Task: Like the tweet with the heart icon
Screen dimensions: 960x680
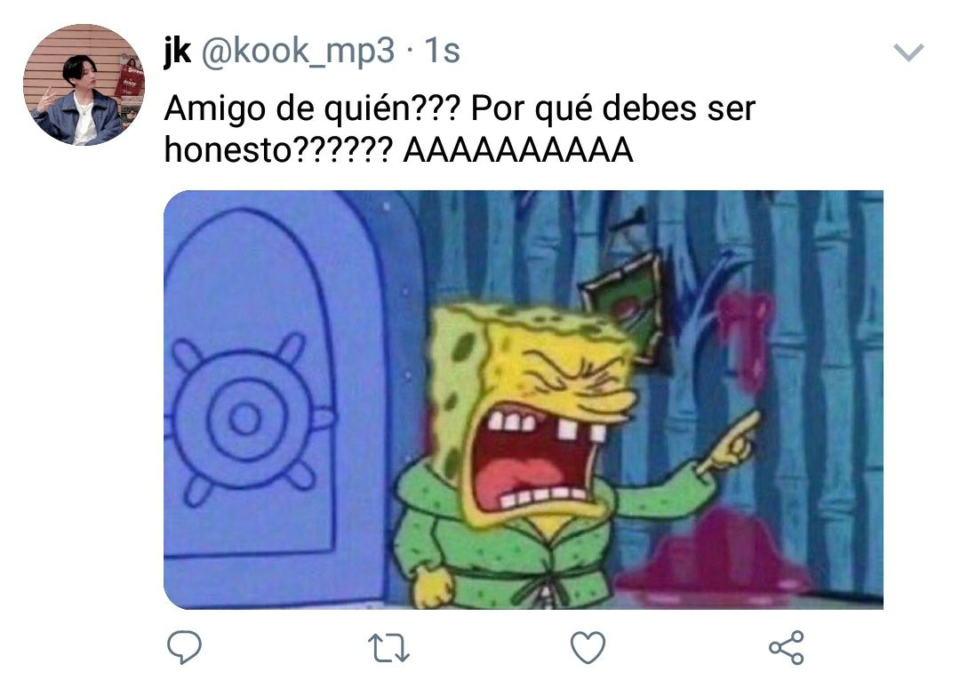Action: point(588,648)
